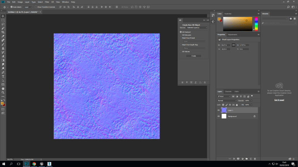Select the Type tool

point(3,76)
